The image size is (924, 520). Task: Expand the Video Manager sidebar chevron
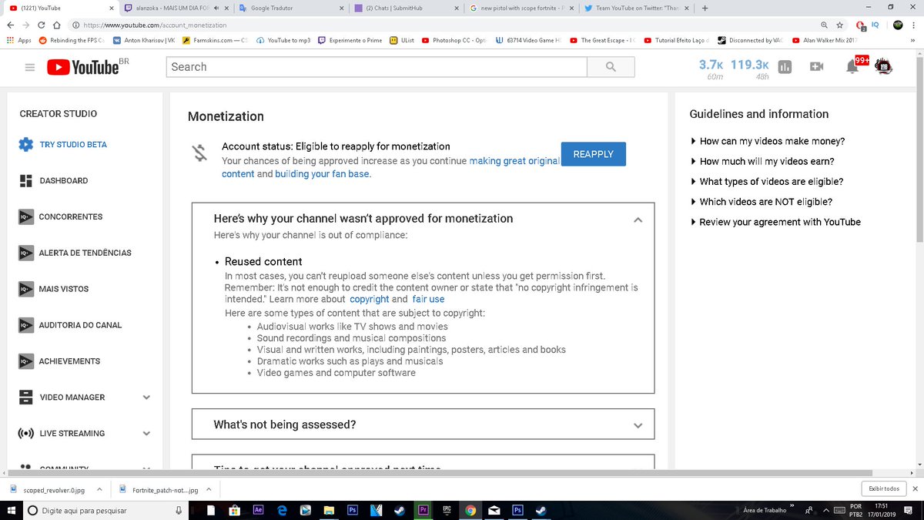click(146, 398)
